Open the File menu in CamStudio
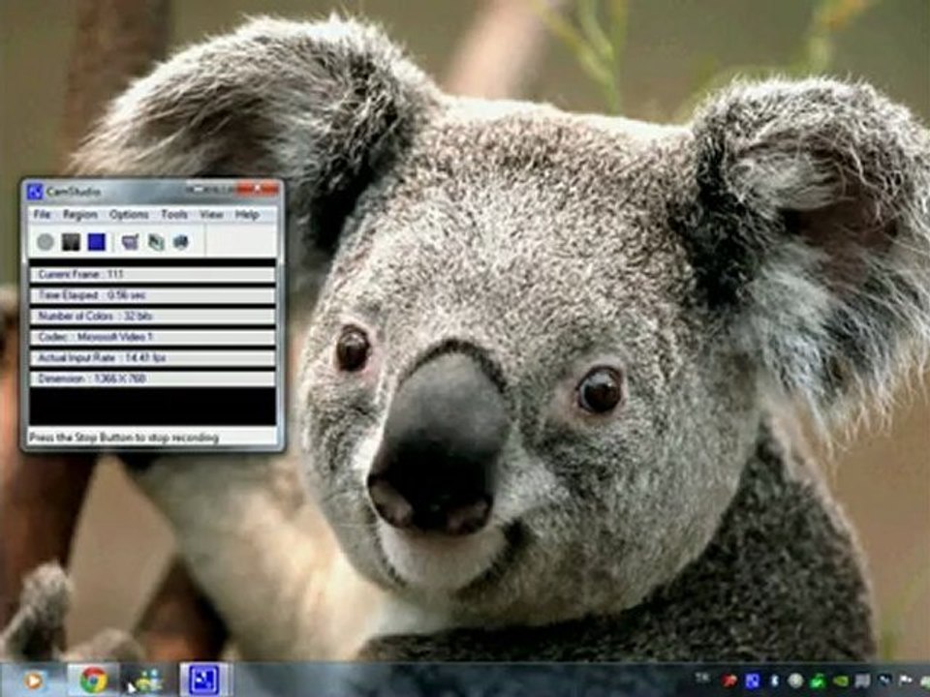This screenshot has height=697, width=930. (x=42, y=215)
